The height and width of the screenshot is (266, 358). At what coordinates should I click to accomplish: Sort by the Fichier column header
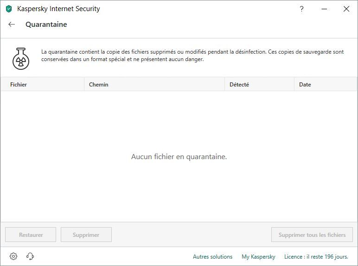tap(19, 85)
